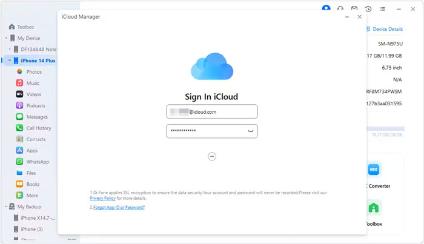424x244 pixels.
Task: Click the device storage usage bar
Action: (x=386, y=128)
